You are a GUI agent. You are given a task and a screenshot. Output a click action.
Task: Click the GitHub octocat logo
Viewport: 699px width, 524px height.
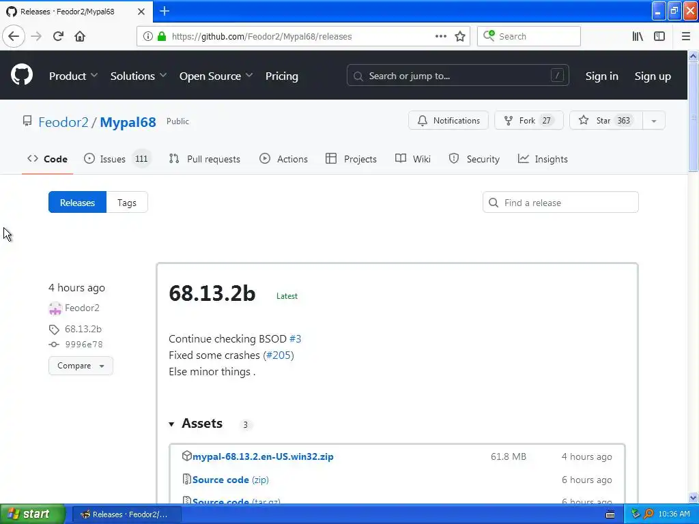tap(22, 74)
